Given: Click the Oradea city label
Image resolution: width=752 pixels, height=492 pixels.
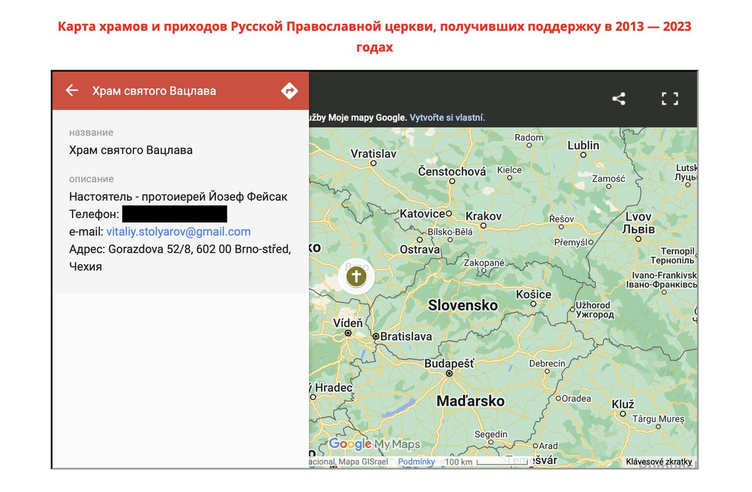Looking at the screenshot, I should coord(576,398).
